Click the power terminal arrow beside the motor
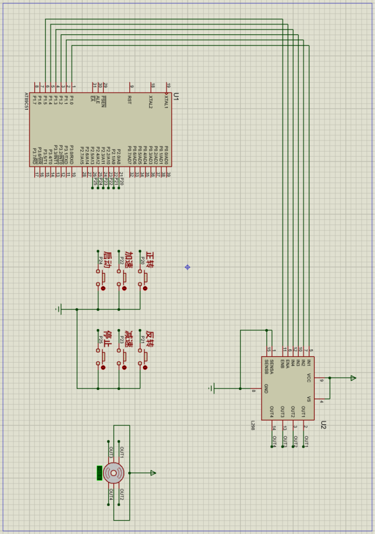The image size is (375, 534). point(153,473)
